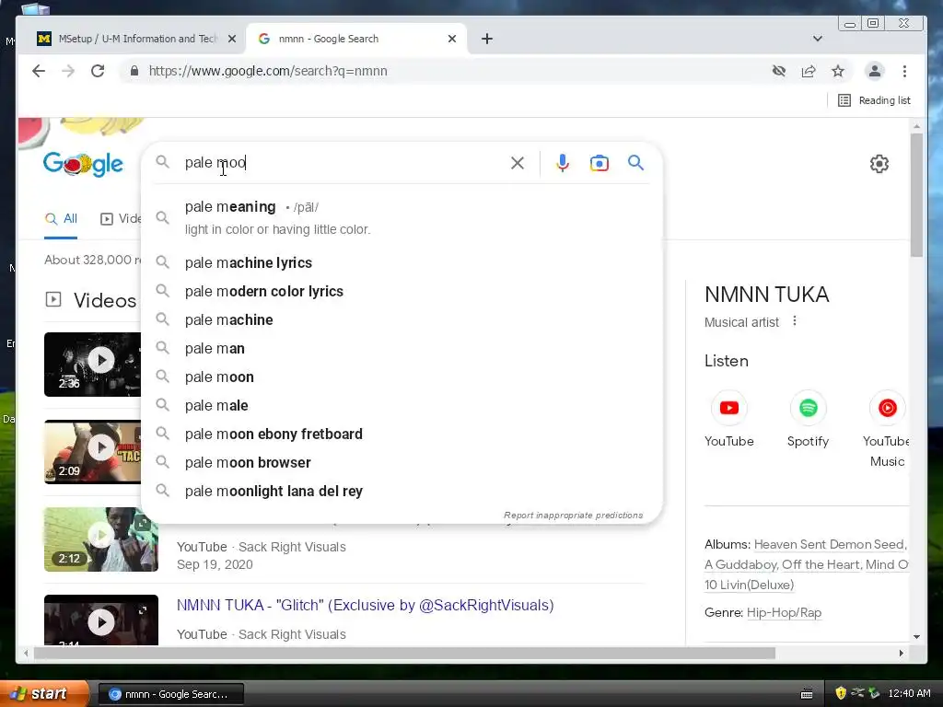The width and height of the screenshot is (943, 707).
Task: Start voice search with microphone icon
Action: (563, 163)
